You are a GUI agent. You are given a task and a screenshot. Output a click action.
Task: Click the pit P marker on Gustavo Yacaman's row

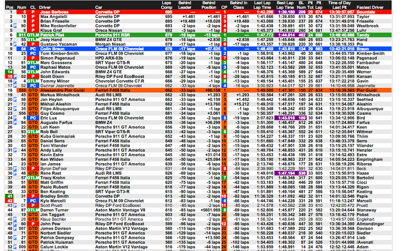[15, 44]
